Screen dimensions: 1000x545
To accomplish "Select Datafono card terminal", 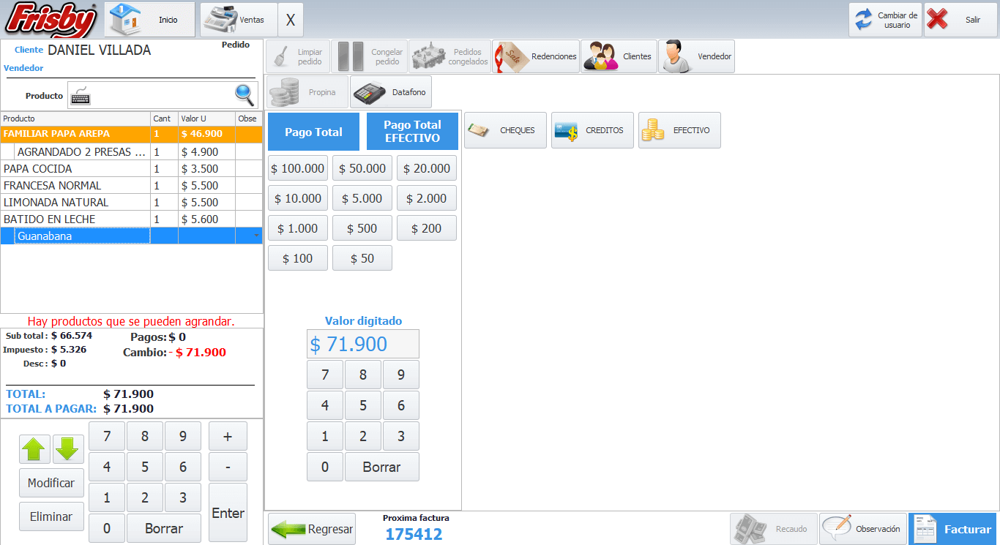I will pos(391,92).
